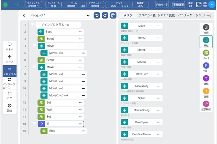This screenshot has width=217, height=144.
Task: Switch to the パラメータ tab
Action: click(x=185, y=16)
